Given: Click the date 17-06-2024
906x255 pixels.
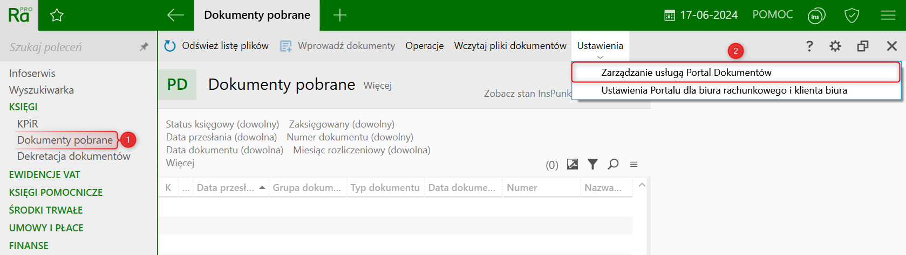Looking at the screenshot, I should click(709, 15).
